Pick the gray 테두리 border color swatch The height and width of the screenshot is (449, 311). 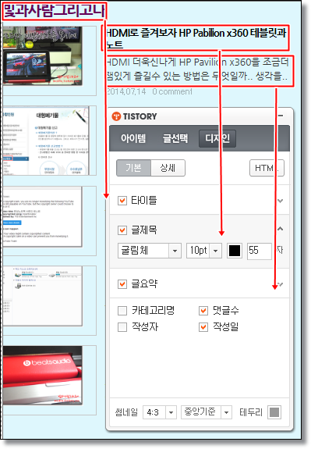click(274, 412)
